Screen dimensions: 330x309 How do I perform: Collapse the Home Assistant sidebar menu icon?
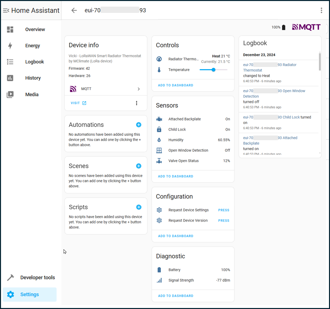click(x=6, y=10)
